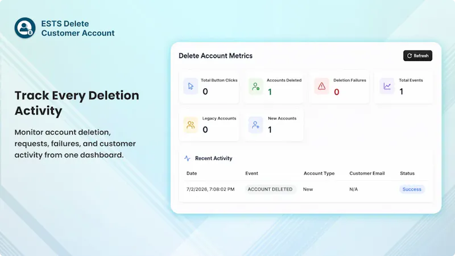Screen dimensions: 455x256
Task: Click the cursor icon for Total Button Clicks
Action: click(x=191, y=86)
